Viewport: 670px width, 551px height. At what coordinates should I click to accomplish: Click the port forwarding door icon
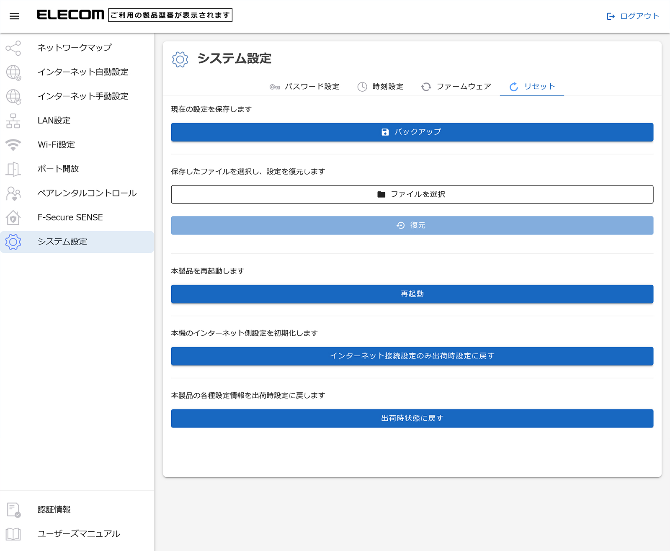(x=13, y=169)
